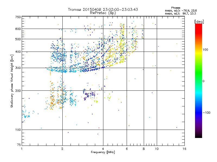The image size is (217, 162).
Task: Click the x-axis '6' tick label
Action: click(127, 149)
